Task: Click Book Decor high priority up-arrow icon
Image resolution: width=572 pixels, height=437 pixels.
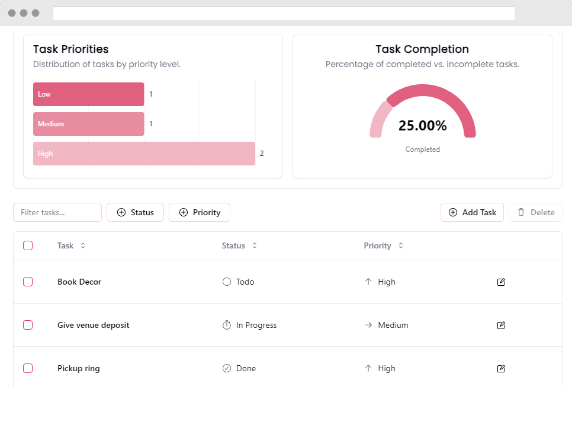Action: coord(368,282)
